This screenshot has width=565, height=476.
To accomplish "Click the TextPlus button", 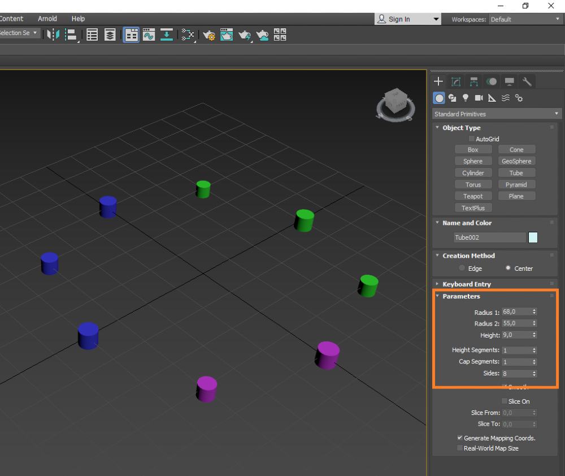I will click(473, 208).
